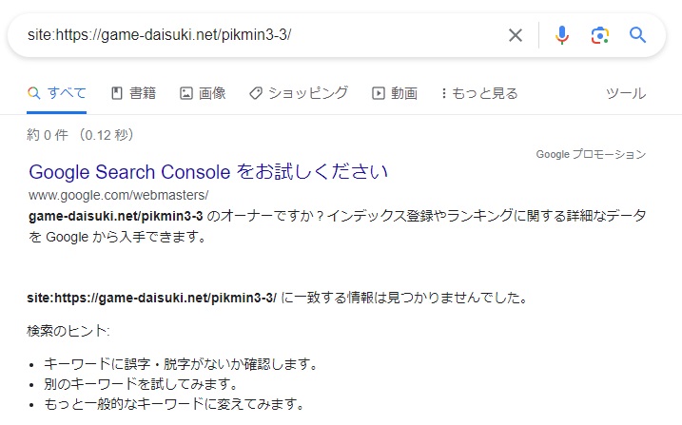Click the tag icon beside ショッピング
The height and width of the screenshot is (425, 682).
[256, 93]
